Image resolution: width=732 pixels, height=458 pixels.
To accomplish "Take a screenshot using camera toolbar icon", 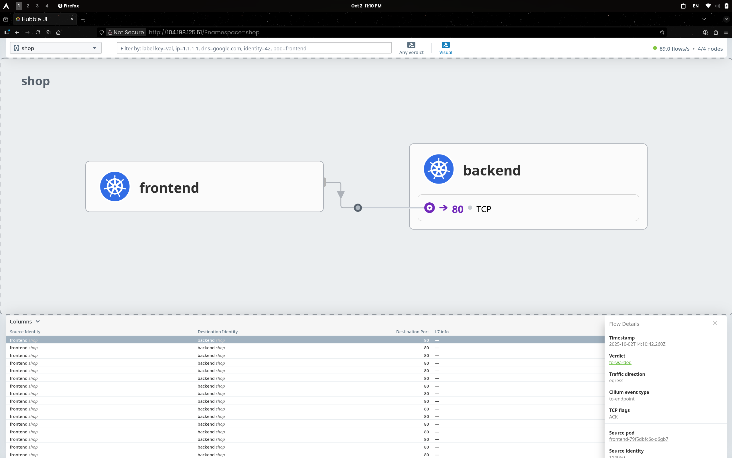I will click(x=48, y=32).
